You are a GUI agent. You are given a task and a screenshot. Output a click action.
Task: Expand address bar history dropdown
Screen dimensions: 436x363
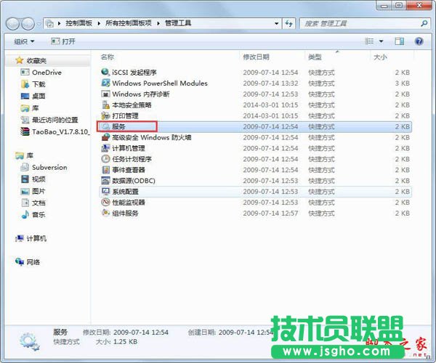(276, 24)
